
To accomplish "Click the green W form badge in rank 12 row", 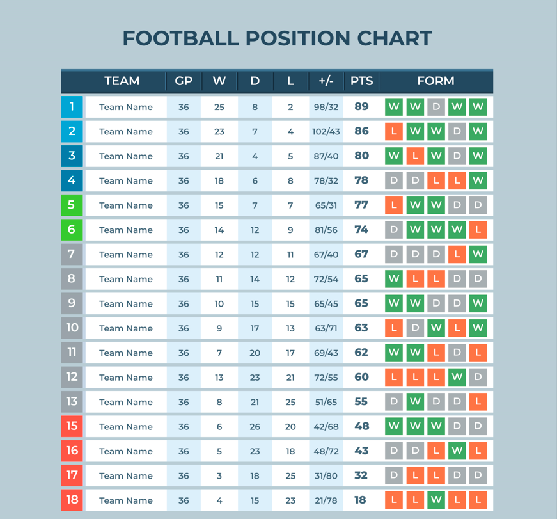I will pos(457,377).
